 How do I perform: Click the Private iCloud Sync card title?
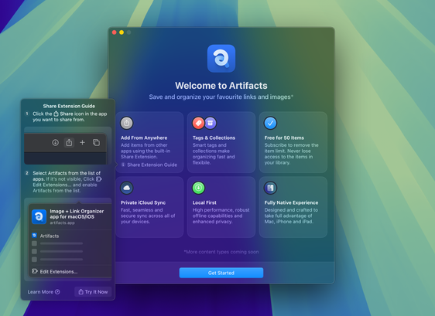143,202
